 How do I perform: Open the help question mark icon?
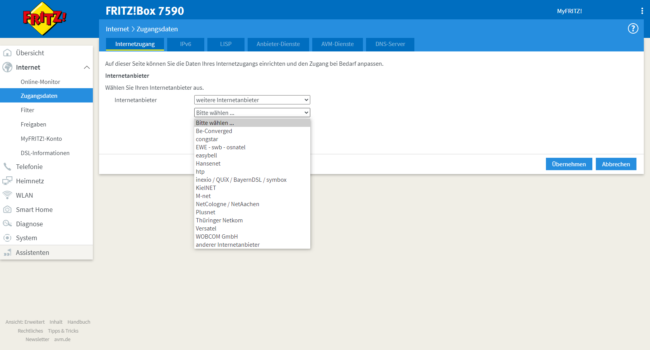[633, 29]
